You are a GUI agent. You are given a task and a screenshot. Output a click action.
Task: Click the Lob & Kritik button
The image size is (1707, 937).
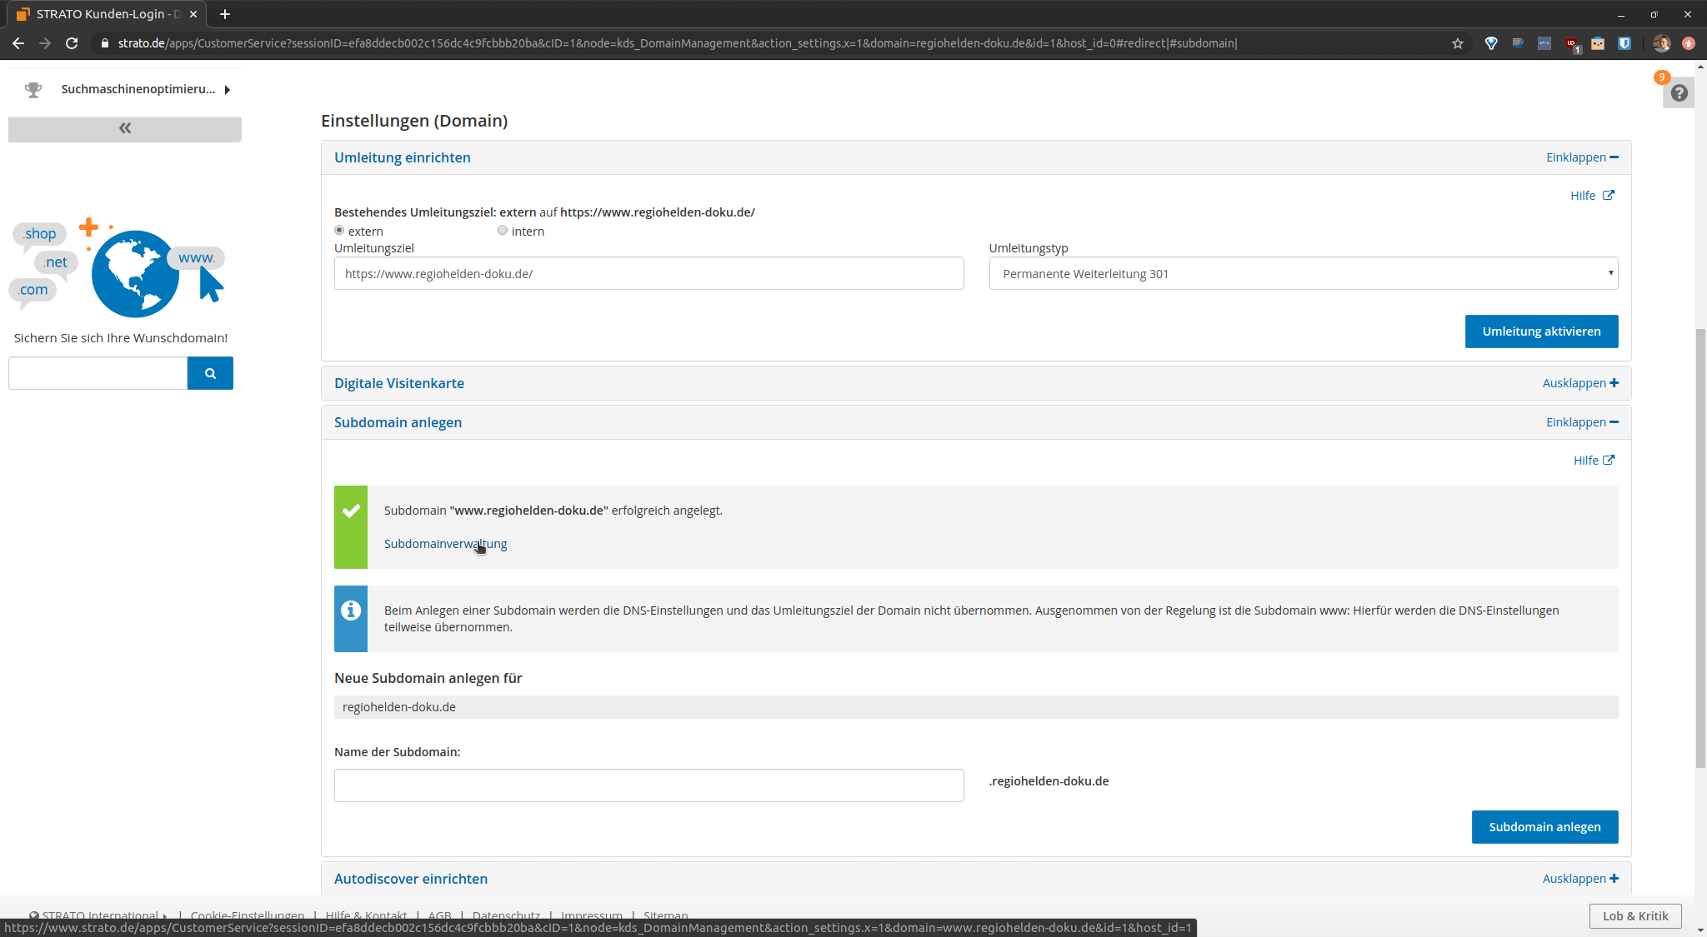click(1635, 916)
